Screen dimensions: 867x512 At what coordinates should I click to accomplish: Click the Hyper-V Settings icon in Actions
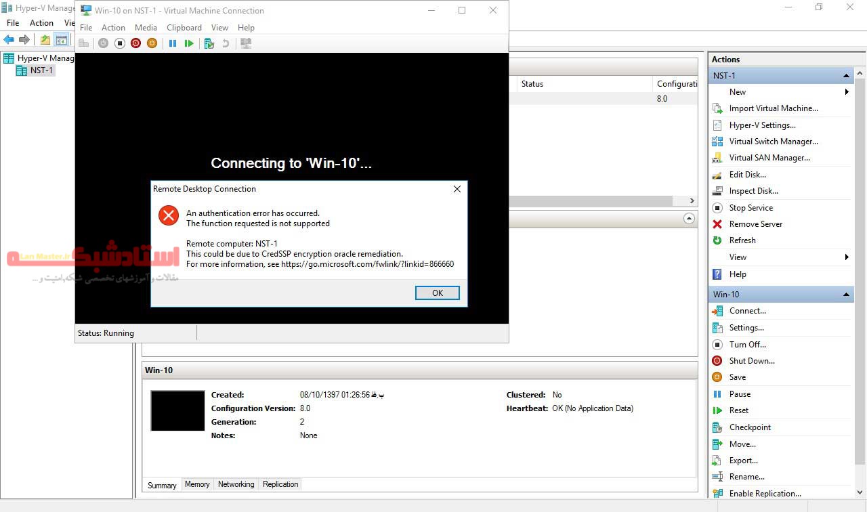tap(717, 125)
